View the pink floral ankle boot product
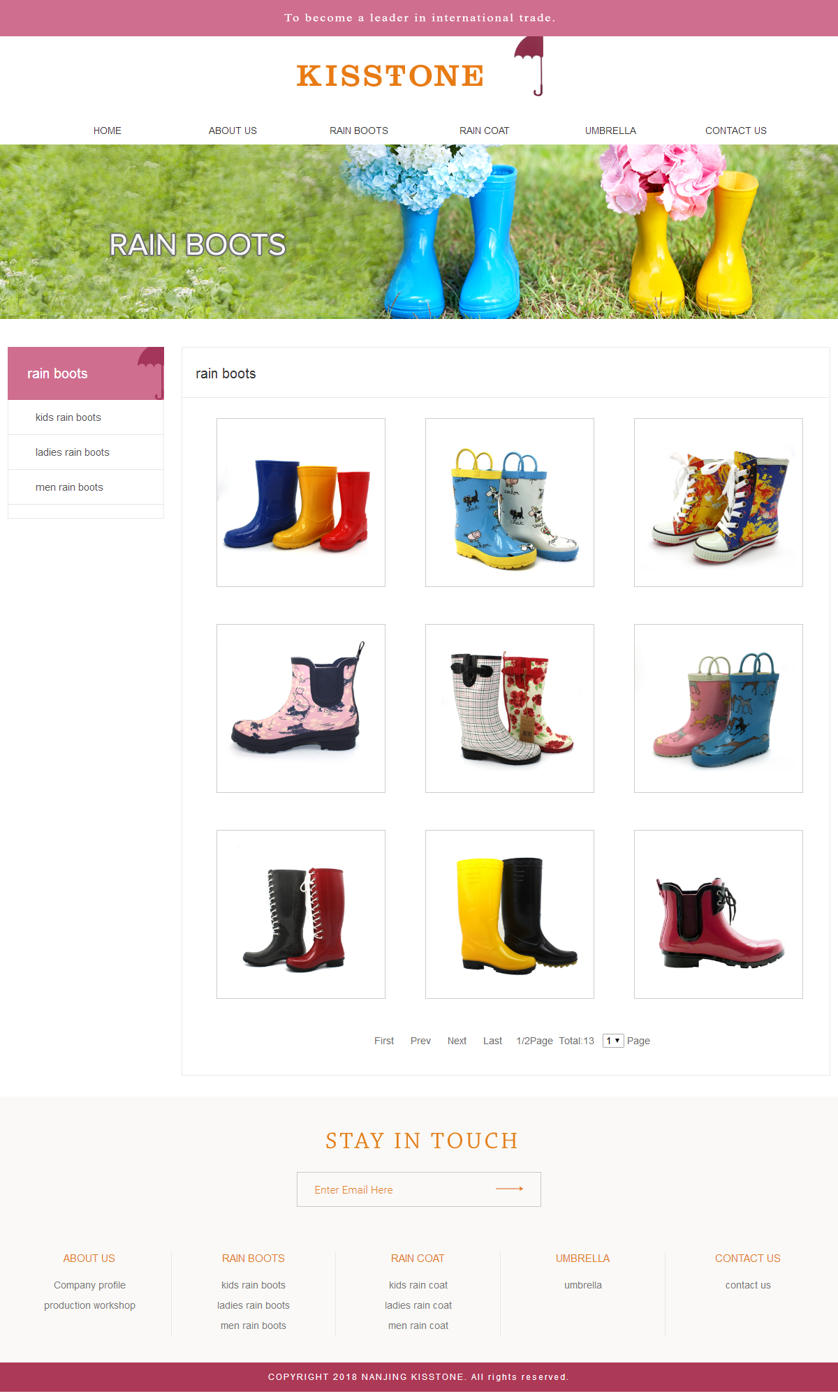This screenshot has height=1396, width=838. pos(301,708)
